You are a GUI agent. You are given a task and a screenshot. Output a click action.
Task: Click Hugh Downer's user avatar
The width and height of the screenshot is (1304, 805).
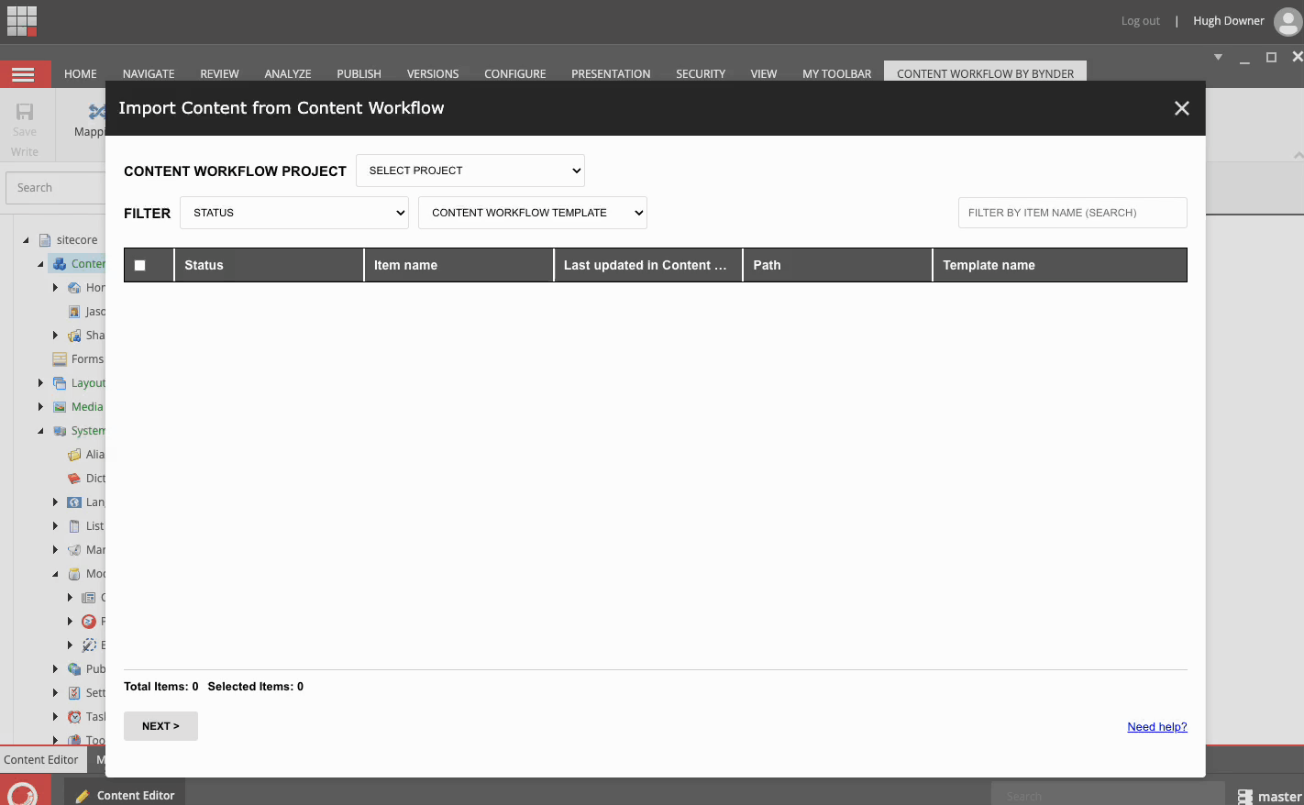1288,21
